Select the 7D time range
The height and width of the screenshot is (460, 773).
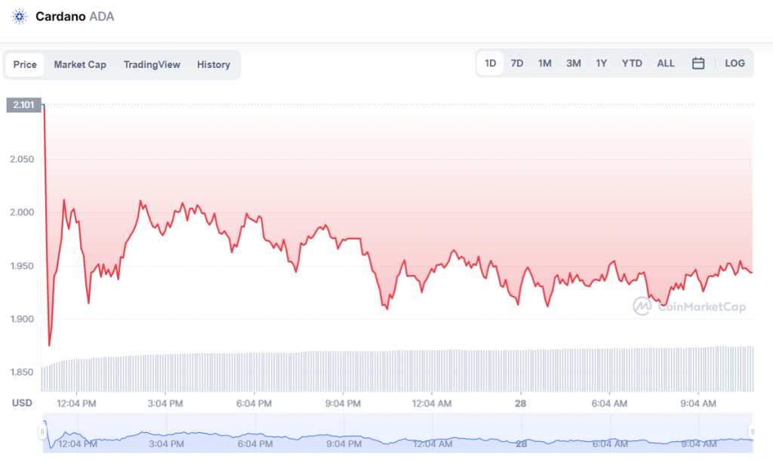(x=516, y=63)
